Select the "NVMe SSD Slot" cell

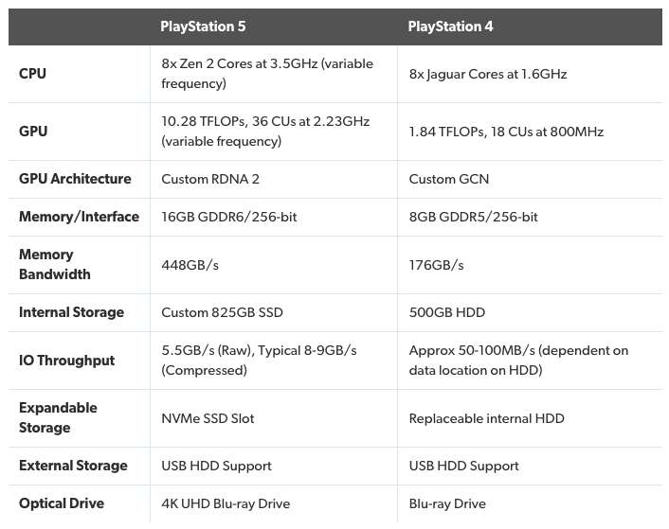pyautogui.click(x=208, y=418)
